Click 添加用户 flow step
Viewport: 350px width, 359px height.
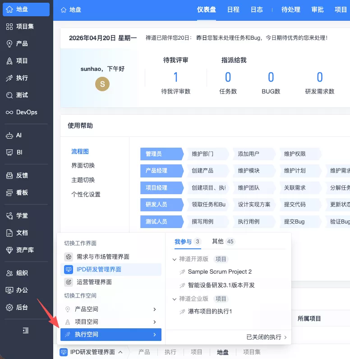[x=254, y=154]
